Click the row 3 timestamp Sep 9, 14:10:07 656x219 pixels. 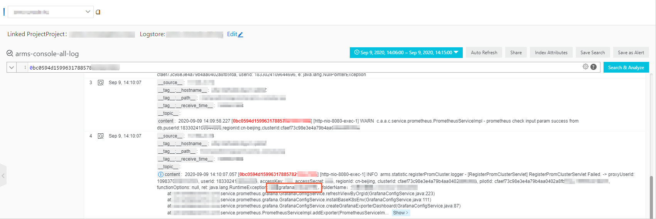click(x=125, y=83)
